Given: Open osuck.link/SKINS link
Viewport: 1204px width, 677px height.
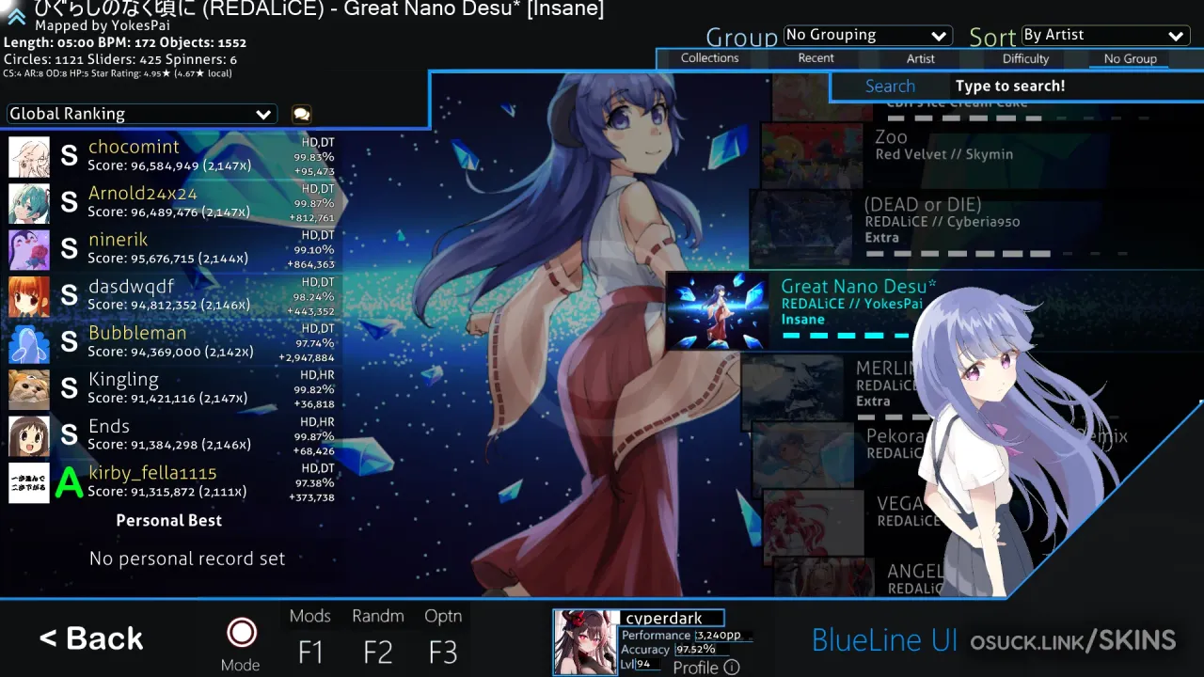Looking at the screenshot, I should click(x=1073, y=641).
